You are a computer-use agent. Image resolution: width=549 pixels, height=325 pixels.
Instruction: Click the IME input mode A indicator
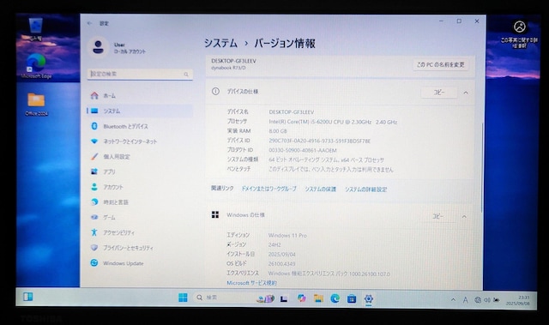[465, 300]
